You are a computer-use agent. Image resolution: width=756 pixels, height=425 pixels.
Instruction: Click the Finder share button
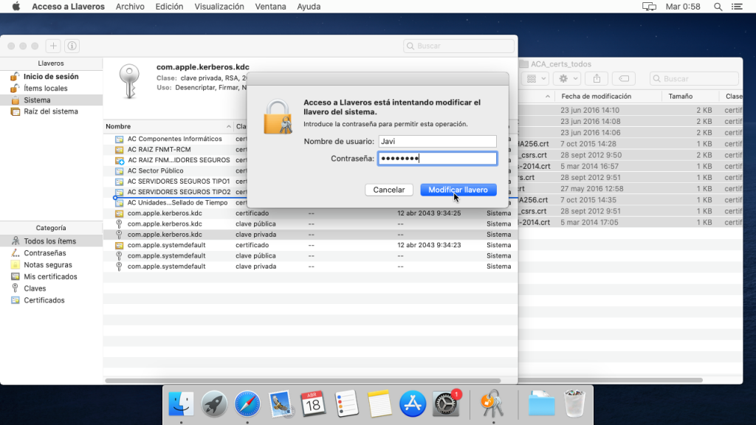(x=597, y=78)
